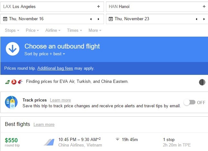Go to the next departure date with the right arrow

[x=99, y=19]
